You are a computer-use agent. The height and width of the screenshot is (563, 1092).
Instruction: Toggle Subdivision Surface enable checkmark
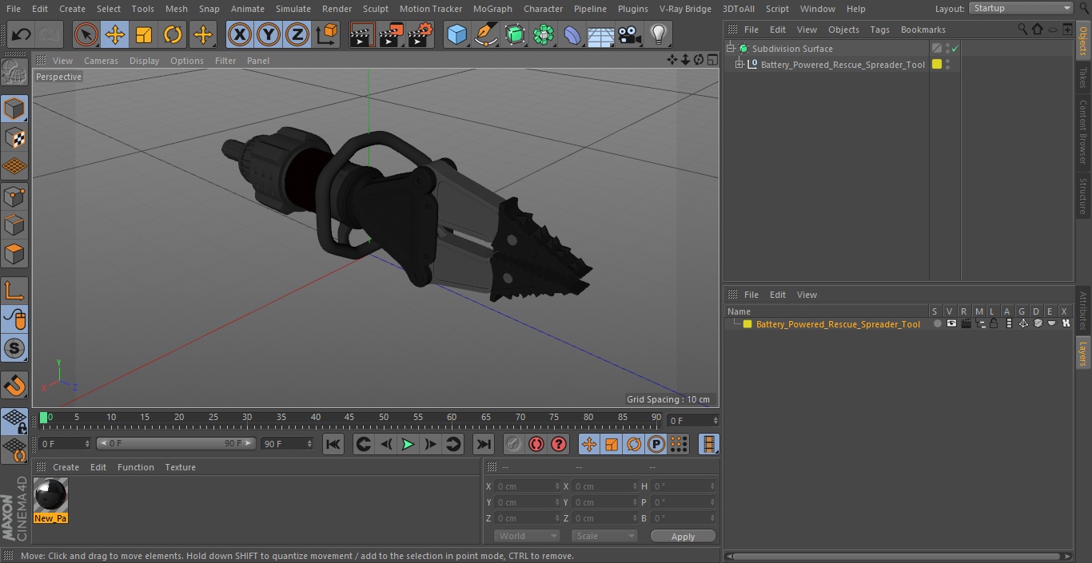(955, 49)
